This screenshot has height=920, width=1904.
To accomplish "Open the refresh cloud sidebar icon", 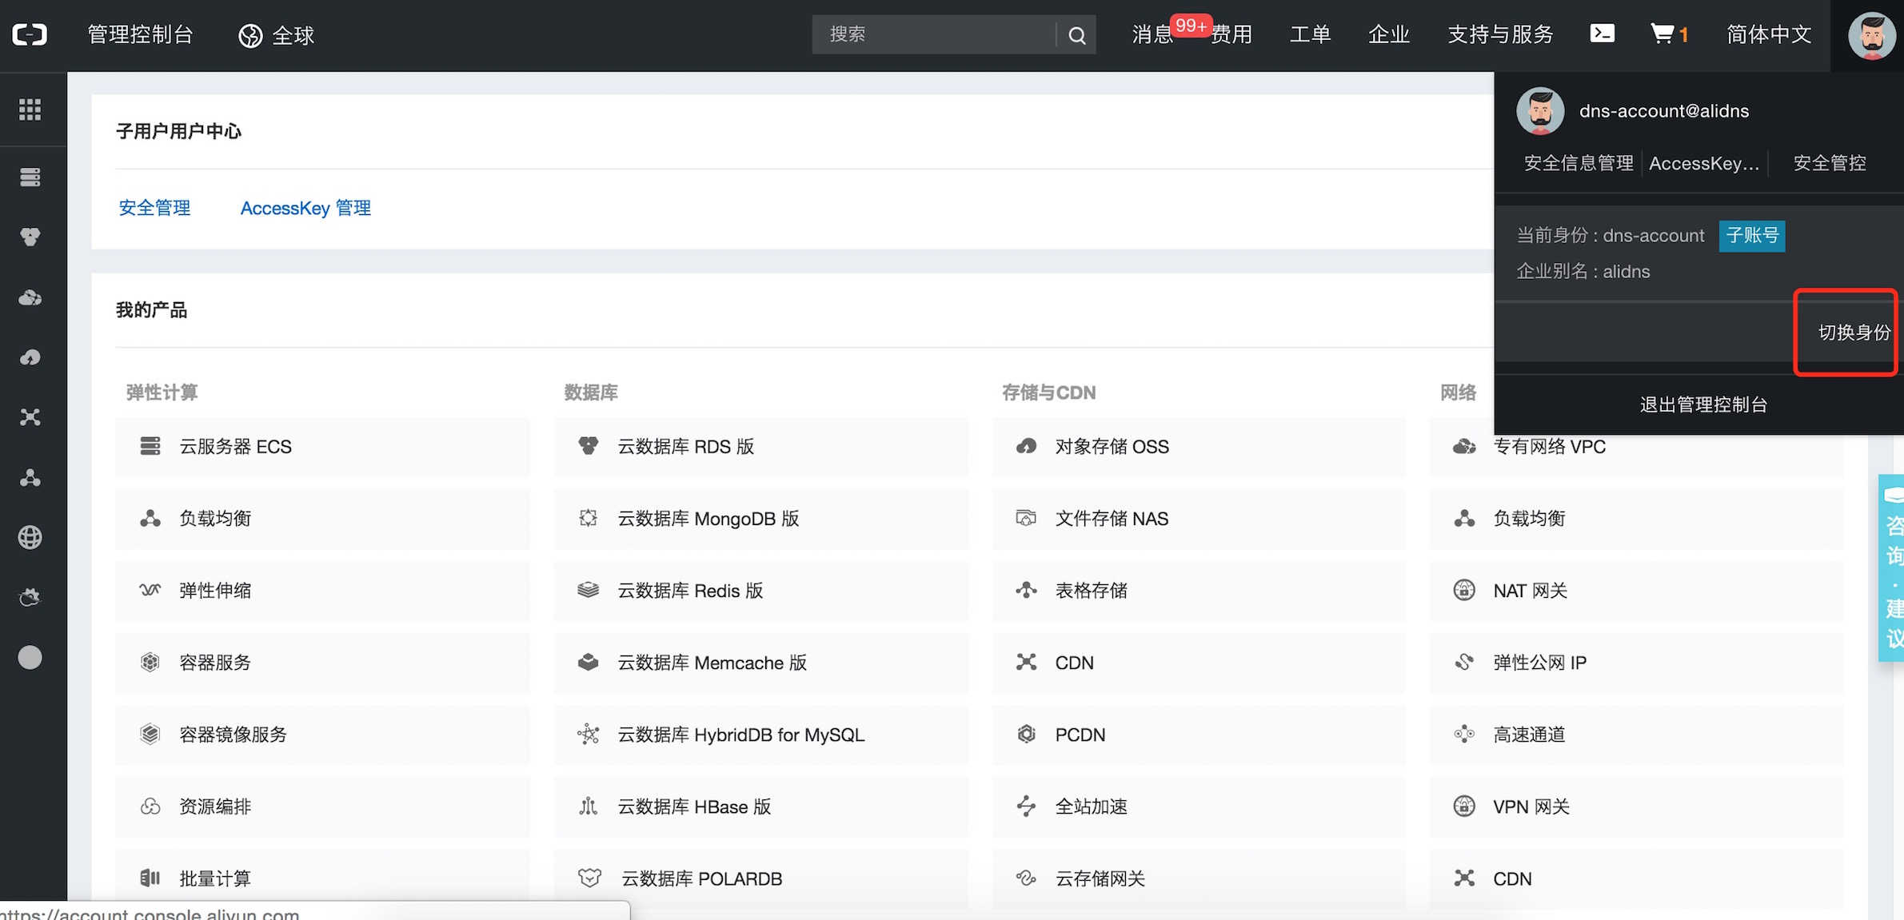I will click(x=30, y=597).
